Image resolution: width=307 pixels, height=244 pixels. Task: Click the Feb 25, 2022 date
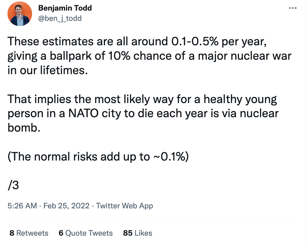coord(66,206)
